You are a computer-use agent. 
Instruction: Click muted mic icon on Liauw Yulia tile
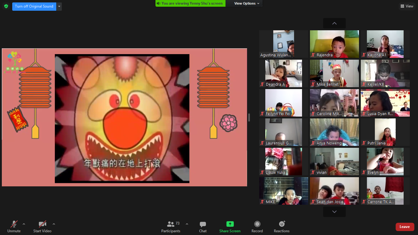coord(263,173)
